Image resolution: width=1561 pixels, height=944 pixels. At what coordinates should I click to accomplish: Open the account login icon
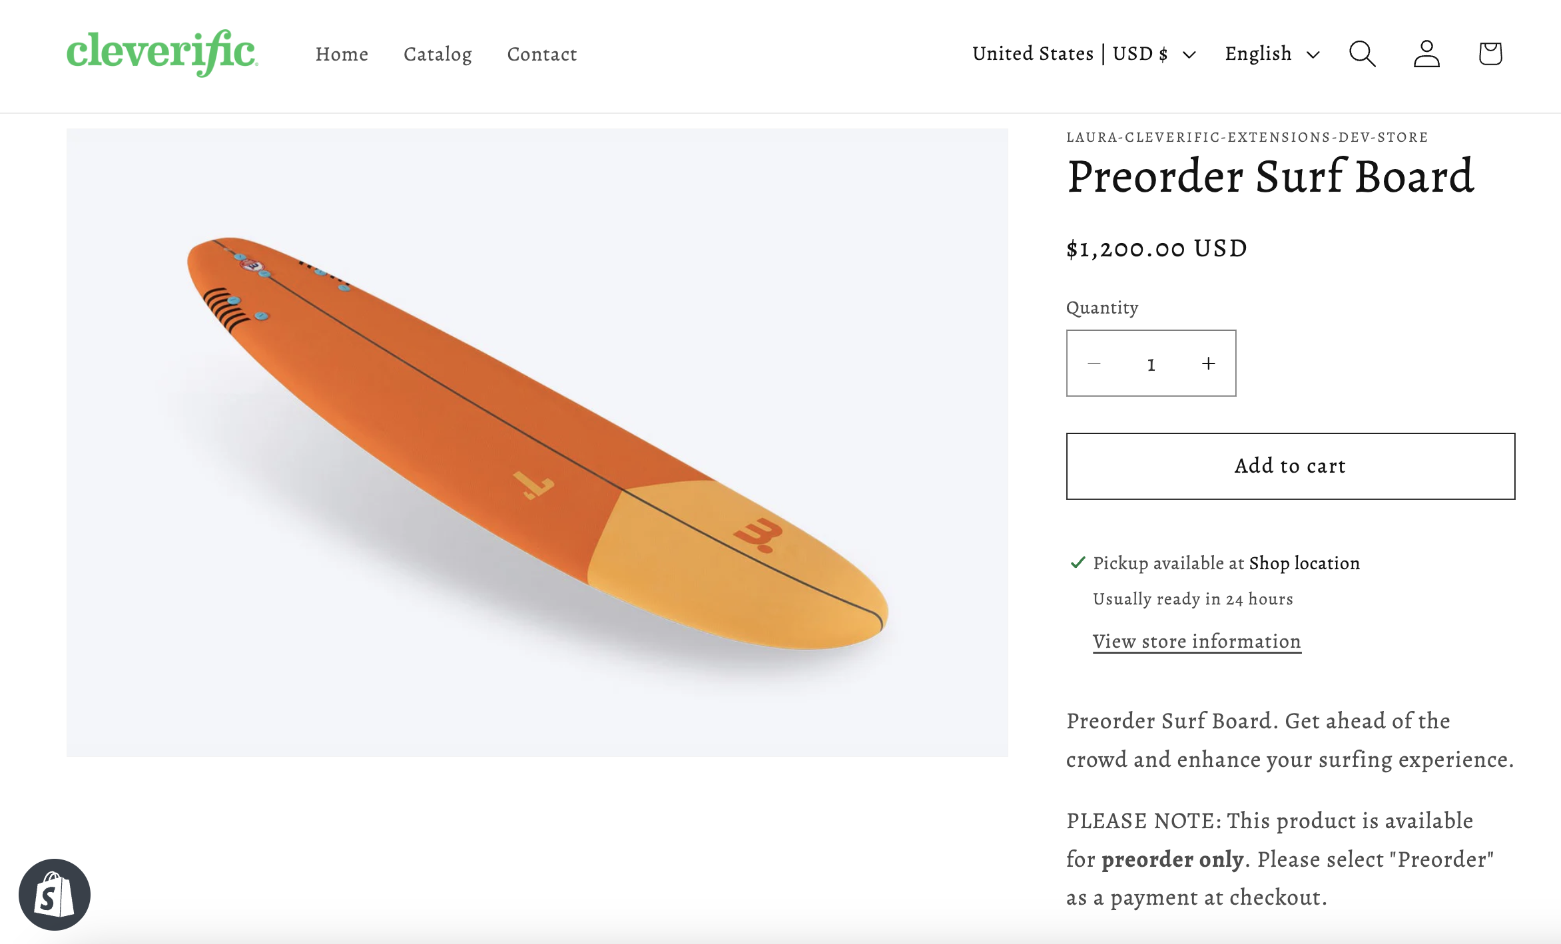pos(1426,54)
